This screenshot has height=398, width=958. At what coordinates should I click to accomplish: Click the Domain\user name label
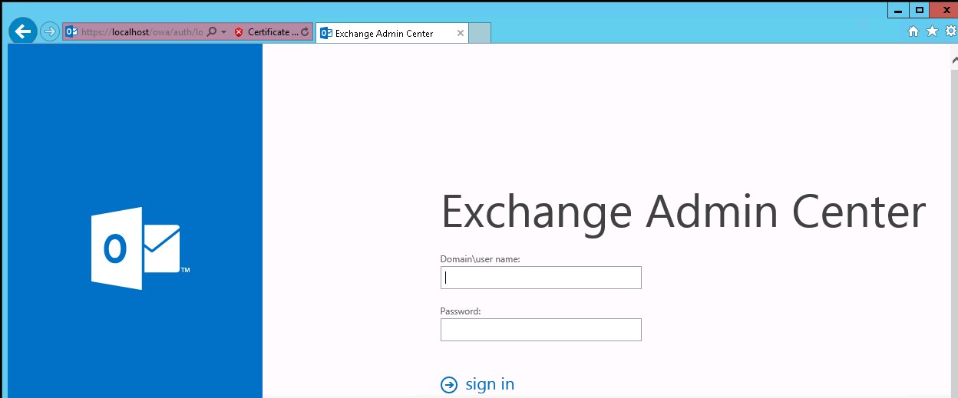[481, 259]
